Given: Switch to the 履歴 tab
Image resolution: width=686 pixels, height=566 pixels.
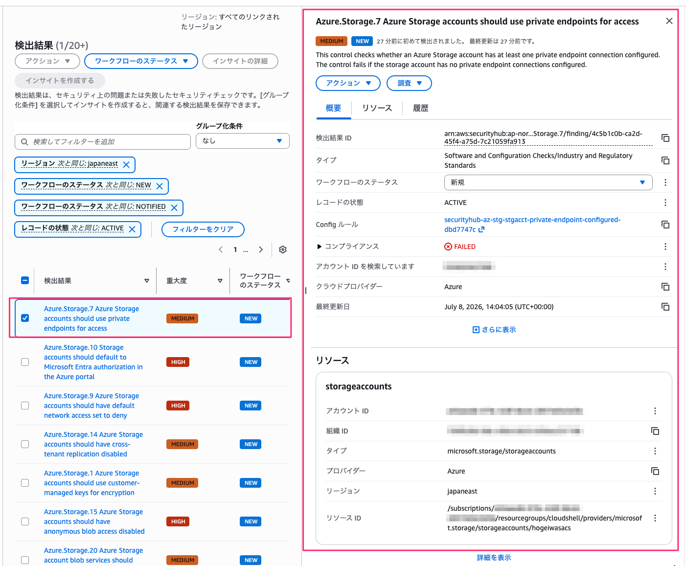Looking at the screenshot, I should point(421,108).
